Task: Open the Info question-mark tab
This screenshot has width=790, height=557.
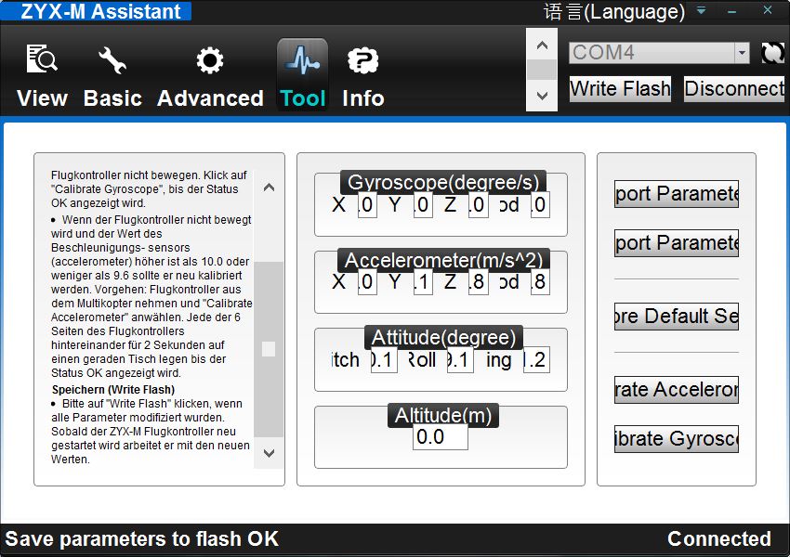Action: [x=362, y=75]
